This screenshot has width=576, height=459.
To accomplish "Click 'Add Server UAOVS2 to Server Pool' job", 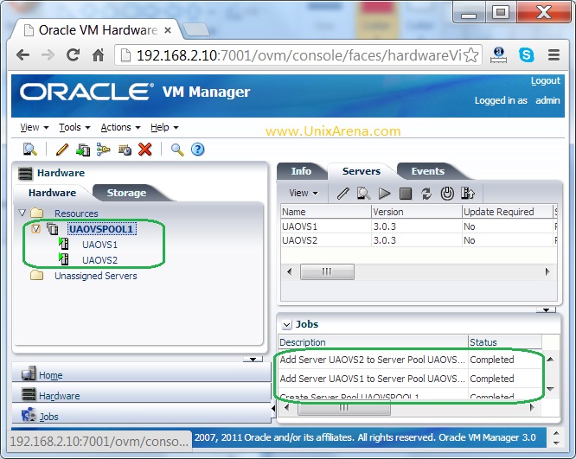I will tap(372, 360).
